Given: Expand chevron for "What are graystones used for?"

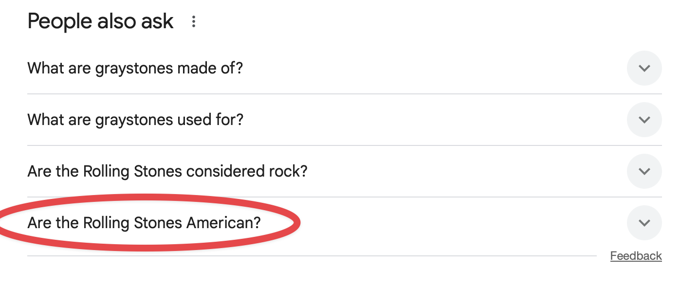Looking at the screenshot, I should pyautogui.click(x=644, y=120).
